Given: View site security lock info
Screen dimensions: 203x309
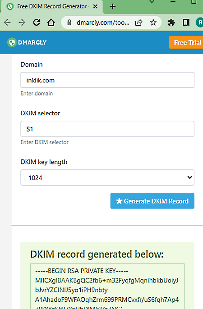Looking at the screenshot, I should pyautogui.click(x=69, y=22).
